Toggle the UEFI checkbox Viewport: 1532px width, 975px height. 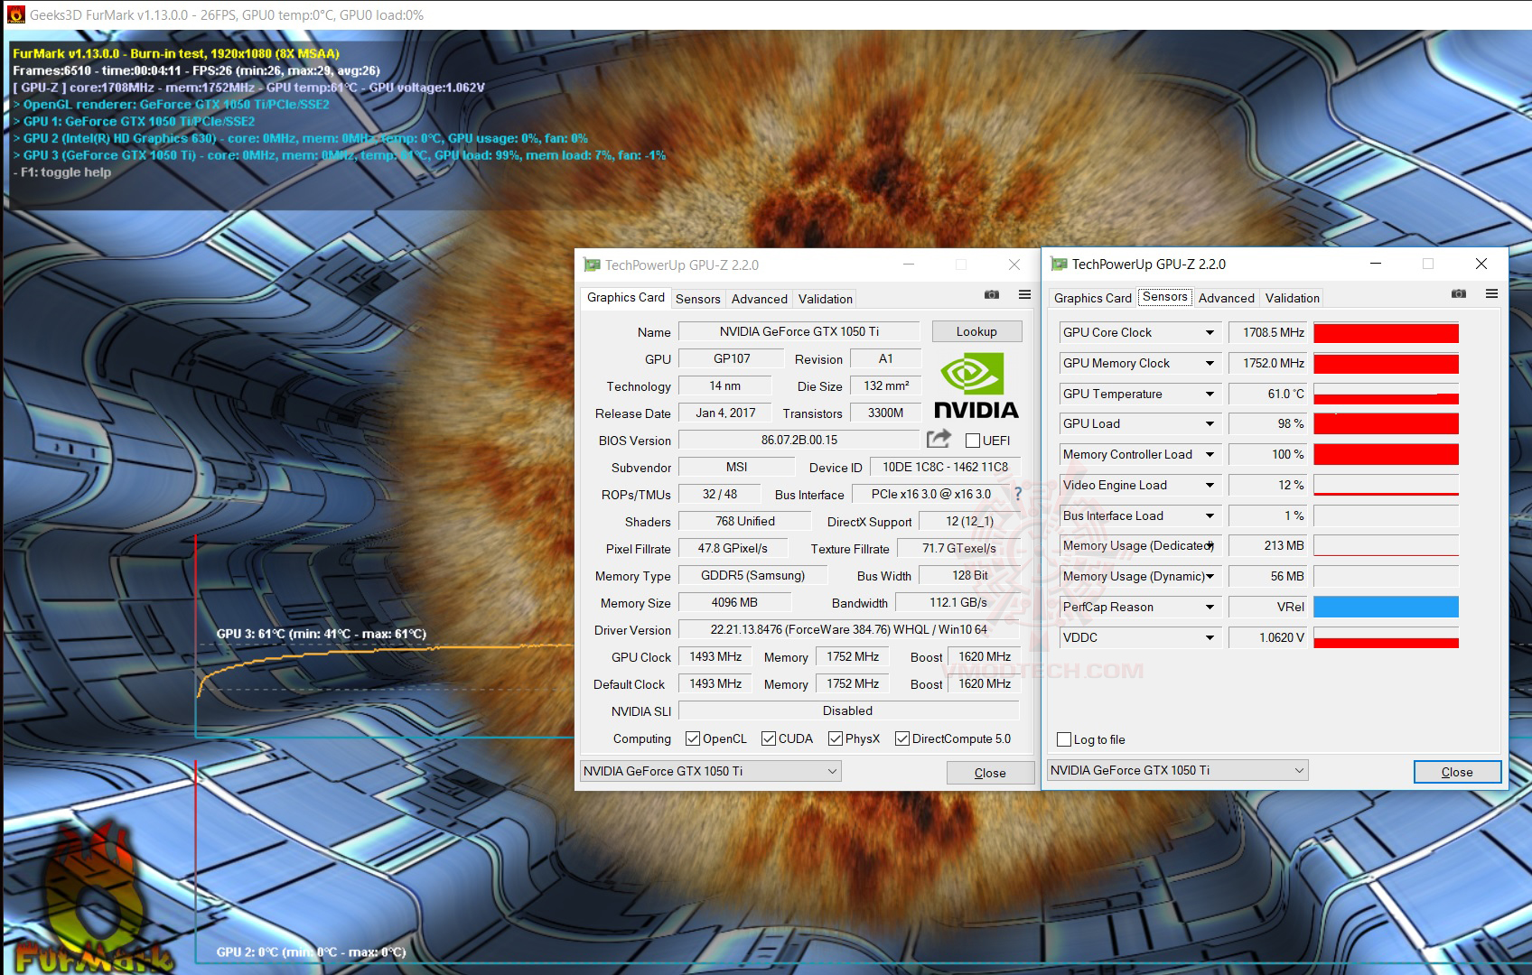973,441
